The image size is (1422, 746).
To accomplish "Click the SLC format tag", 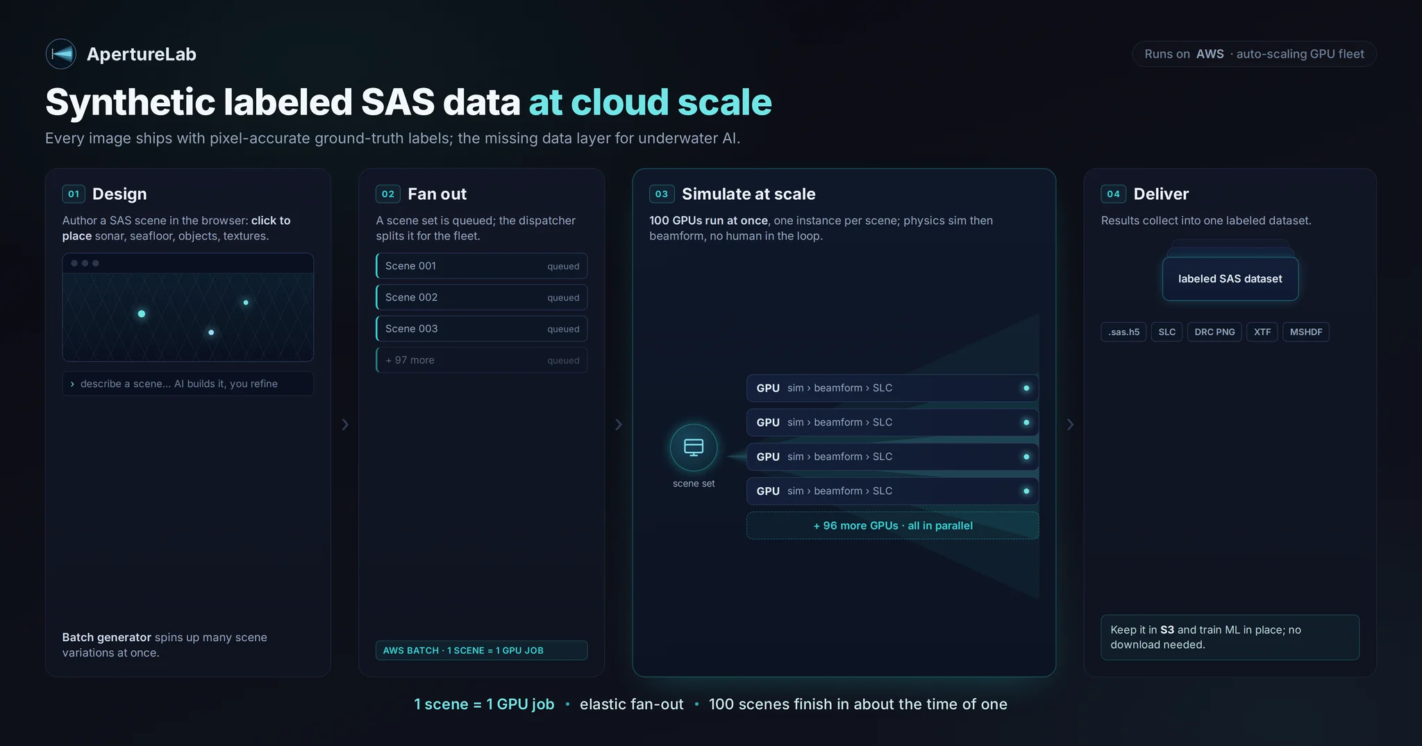I will tap(1167, 332).
